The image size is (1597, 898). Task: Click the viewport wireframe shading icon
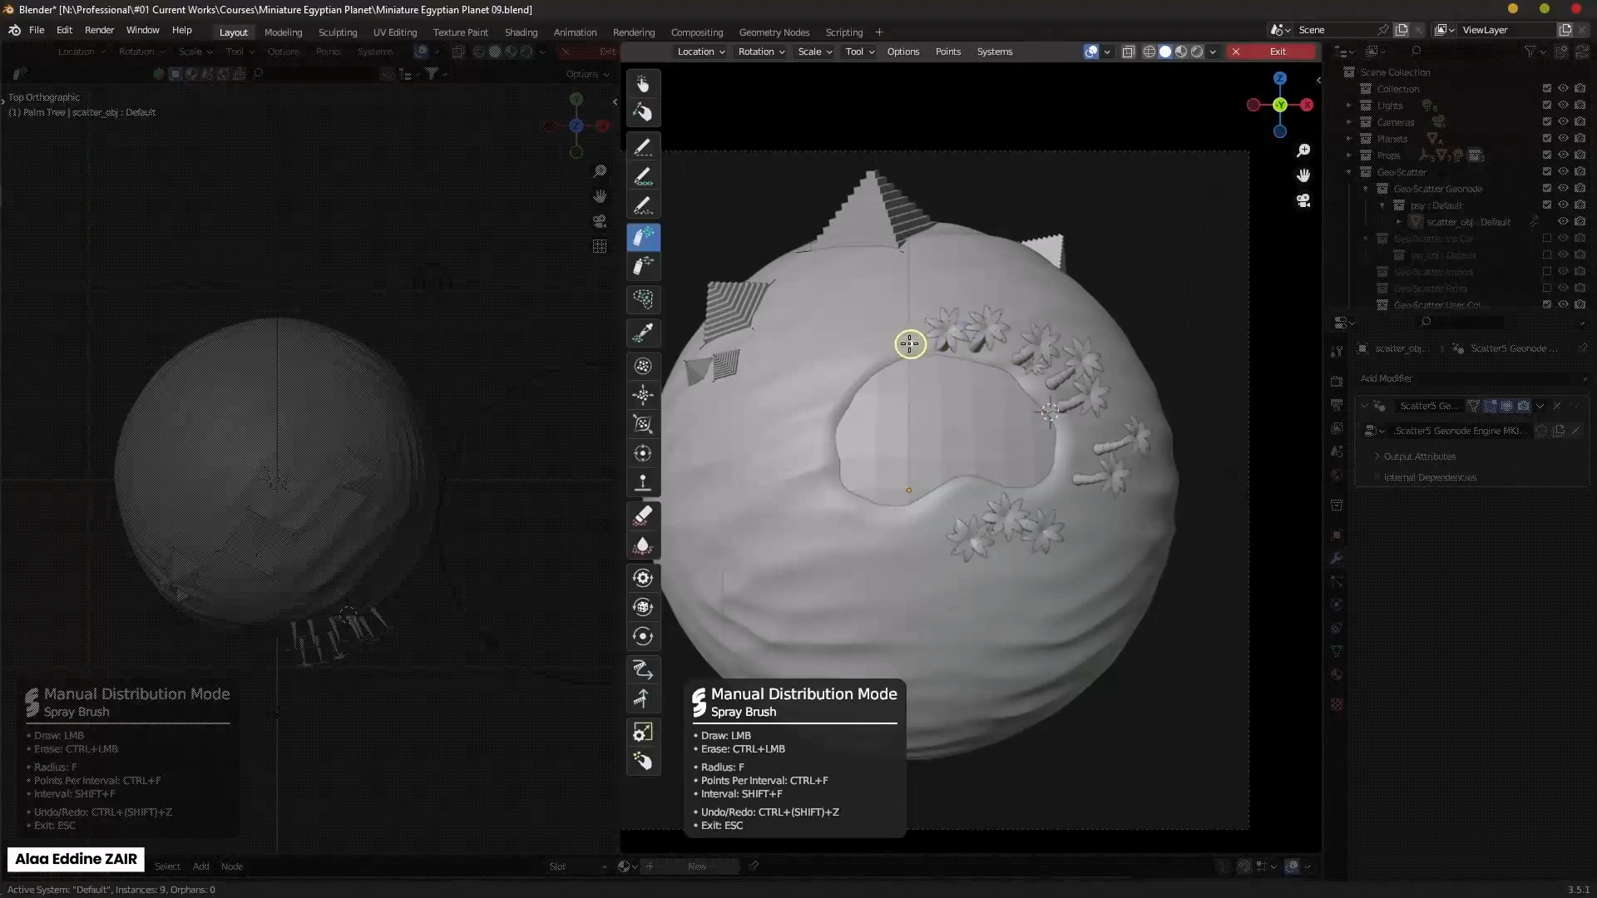tap(1150, 52)
